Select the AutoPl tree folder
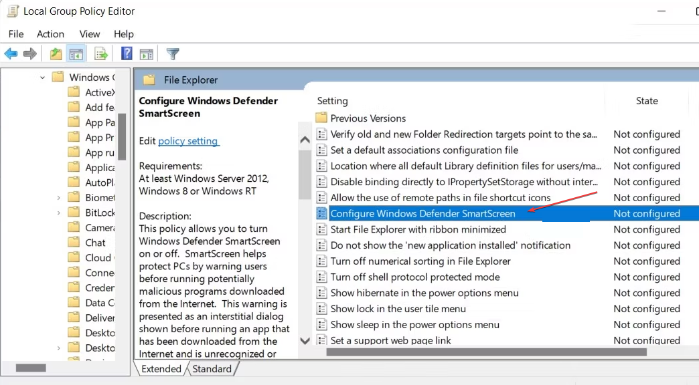Image resolution: width=699 pixels, height=385 pixels. [x=100, y=182]
